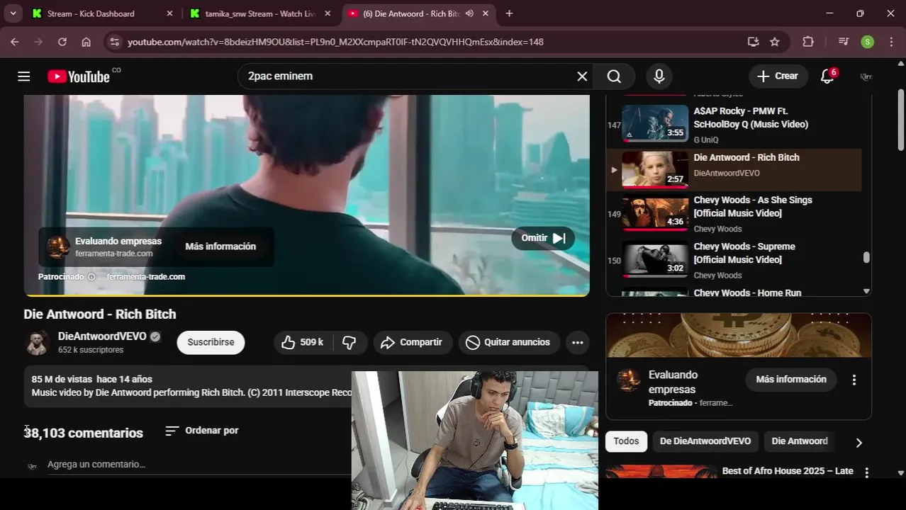Like the video with 509 k

[302, 342]
